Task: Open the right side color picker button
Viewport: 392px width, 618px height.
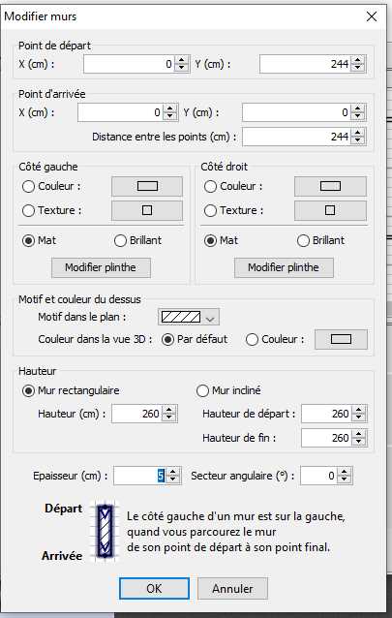Action: point(330,186)
